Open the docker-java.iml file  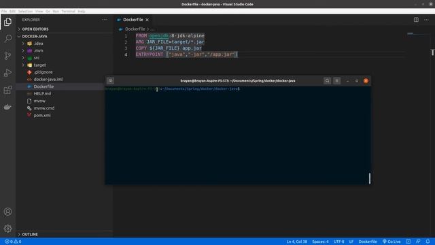48,80
